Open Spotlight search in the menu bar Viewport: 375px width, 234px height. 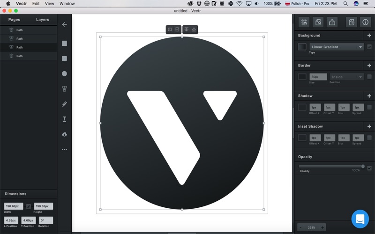click(x=345, y=4)
